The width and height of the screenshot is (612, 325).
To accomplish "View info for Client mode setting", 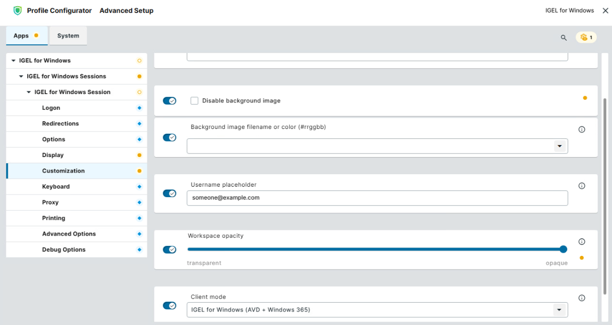I will 582,297.
